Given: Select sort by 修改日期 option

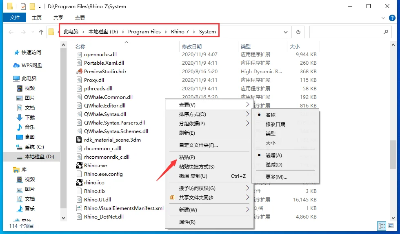Looking at the screenshot, I should click(x=275, y=124).
